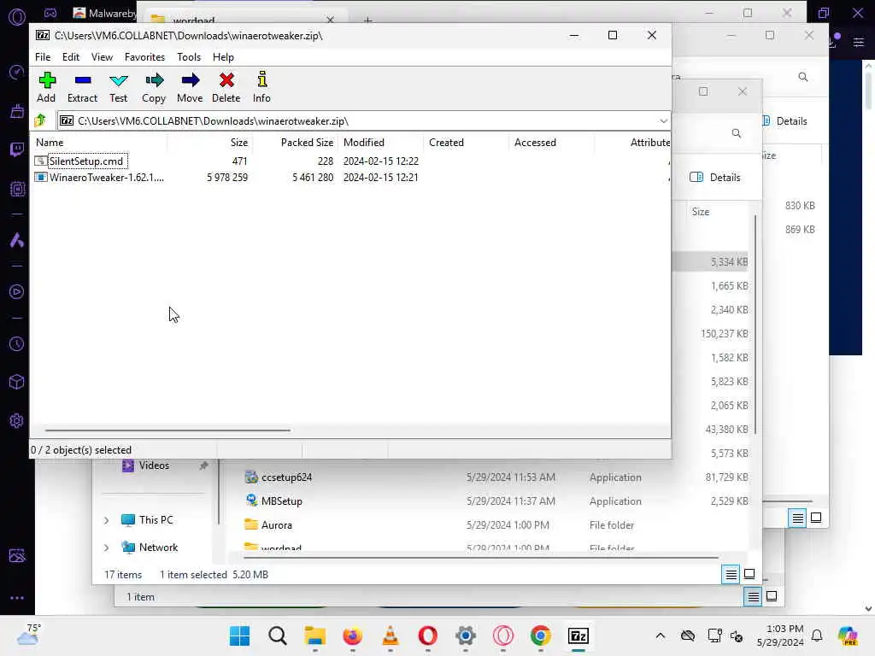Select the Aurora folder in Explorer
Viewport: 875px width, 656px height.
coord(276,525)
